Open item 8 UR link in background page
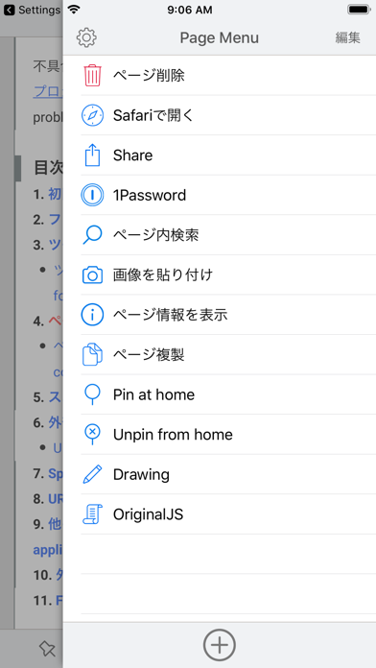 point(56,498)
